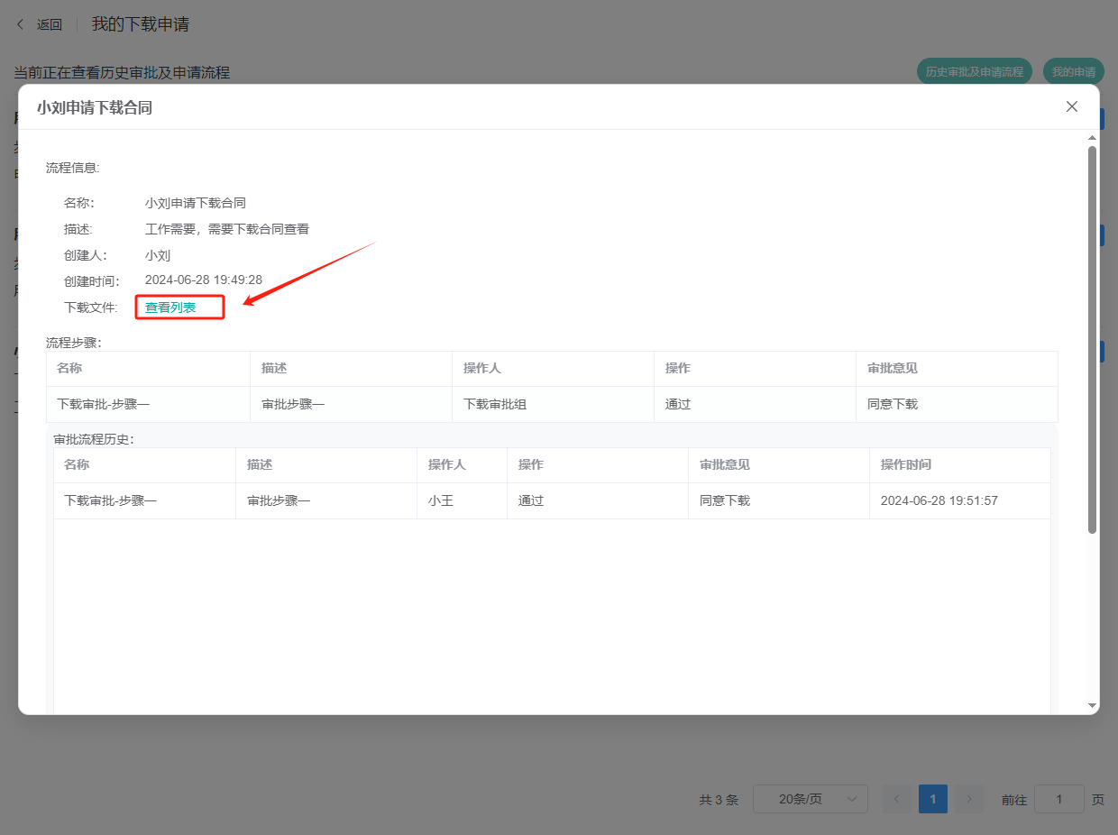
Task: Open the 查看列表 download file link
Action: pos(170,307)
